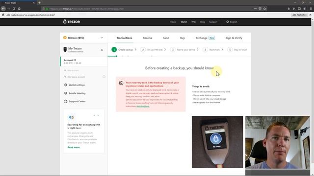Switch to the Receive tab
Viewport: 314px width, 176px height.
click(148, 38)
